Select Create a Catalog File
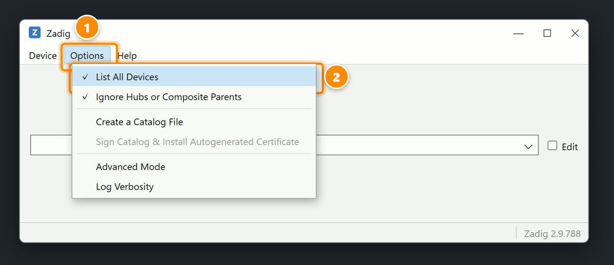This screenshot has width=614, height=265. pyautogui.click(x=194, y=122)
